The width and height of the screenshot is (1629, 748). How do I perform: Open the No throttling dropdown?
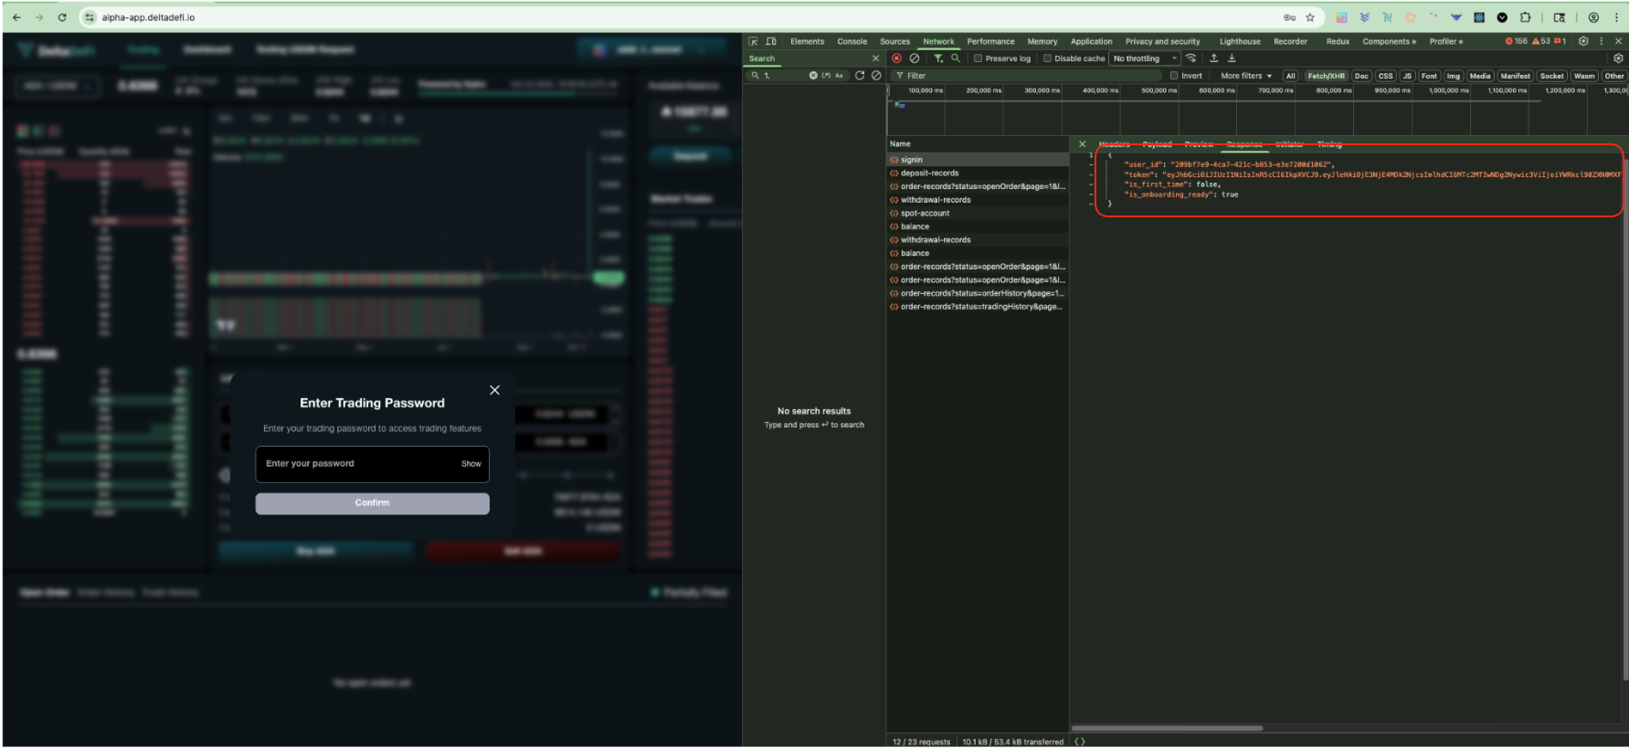[1145, 58]
